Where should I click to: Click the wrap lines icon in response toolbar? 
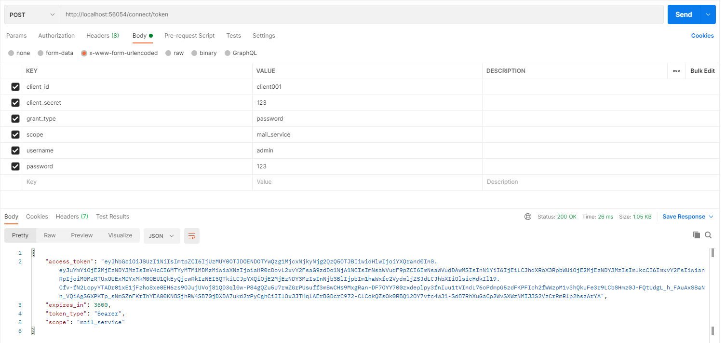click(x=191, y=236)
